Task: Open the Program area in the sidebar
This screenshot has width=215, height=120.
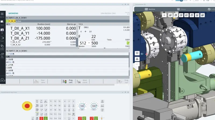Action: (x=2, y=39)
